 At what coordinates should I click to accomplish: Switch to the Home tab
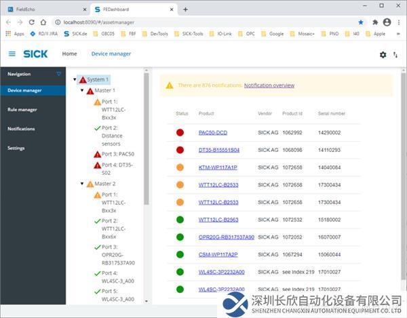coord(69,54)
